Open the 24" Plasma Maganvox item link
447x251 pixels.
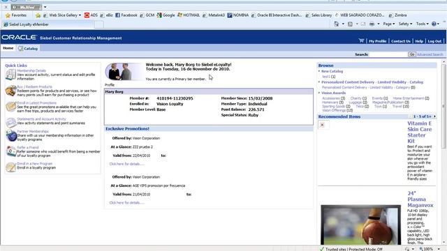pyautogui.click(x=420, y=199)
